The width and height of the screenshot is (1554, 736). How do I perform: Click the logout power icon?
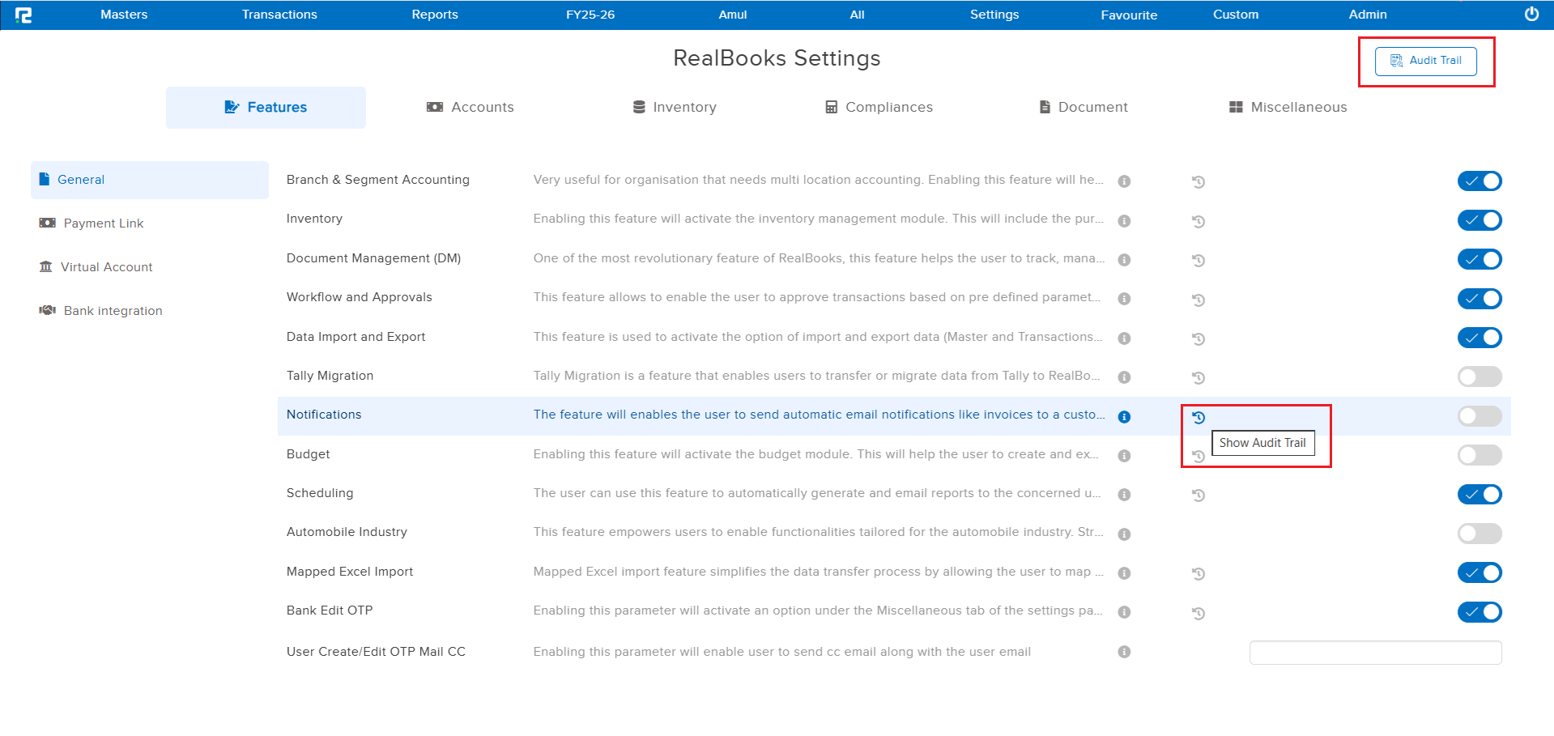(x=1531, y=14)
